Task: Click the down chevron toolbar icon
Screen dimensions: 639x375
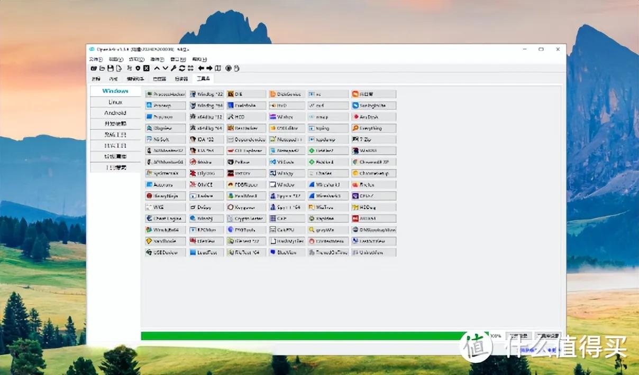Action: click(166, 68)
